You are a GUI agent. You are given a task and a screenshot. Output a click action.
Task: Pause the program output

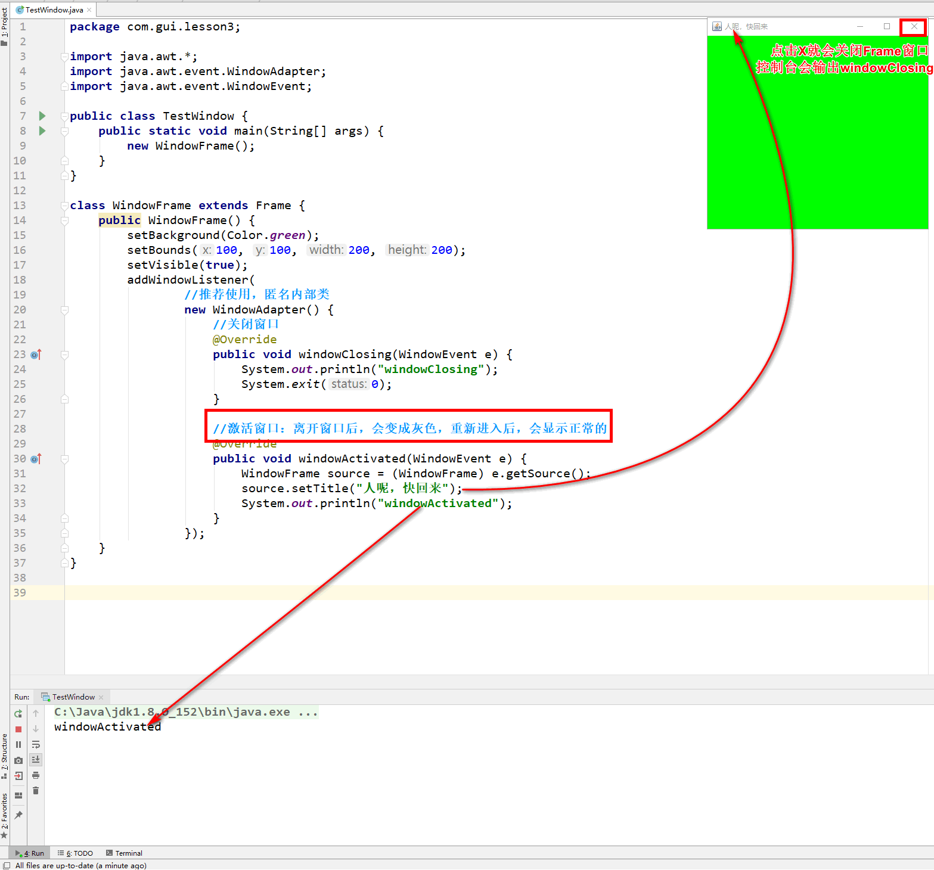point(18,744)
